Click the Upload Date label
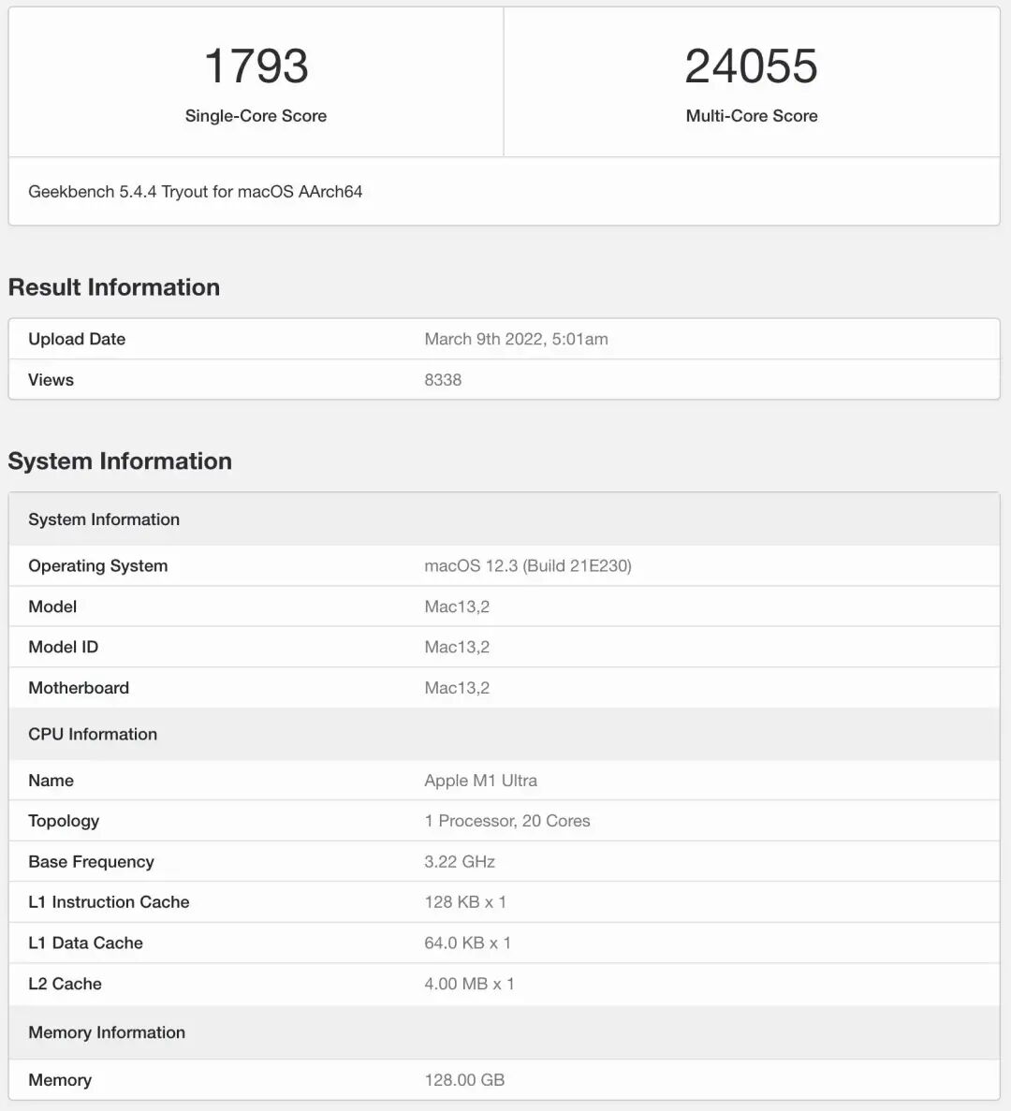The height and width of the screenshot is (1111, 1011). [77, 339]
